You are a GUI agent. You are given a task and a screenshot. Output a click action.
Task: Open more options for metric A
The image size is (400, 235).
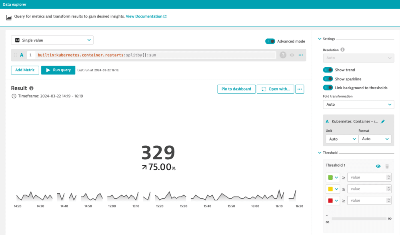coord(301,55)
